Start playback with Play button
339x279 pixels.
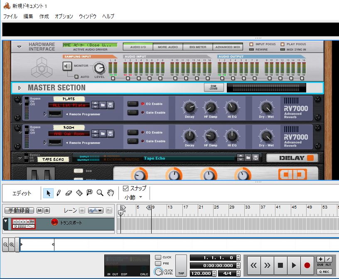click(x=294, y=265)
